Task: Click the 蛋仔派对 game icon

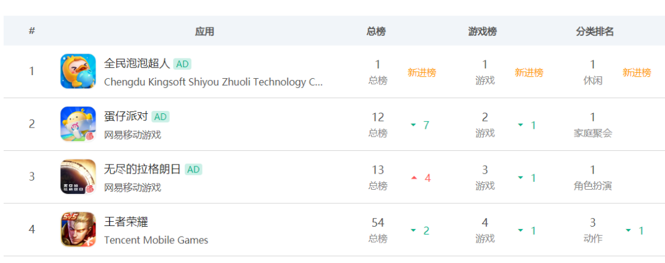Action: [x=78, y=124]
